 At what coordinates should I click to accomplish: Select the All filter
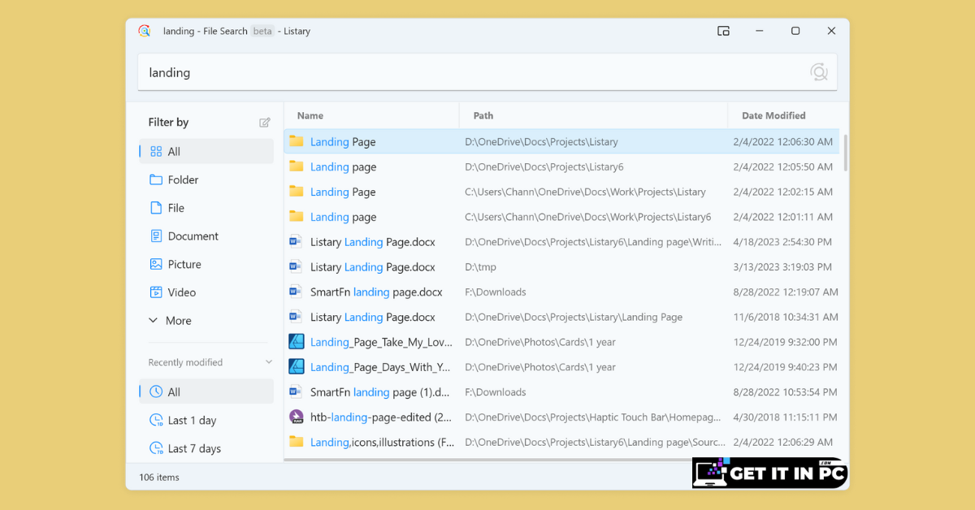[x=207, y=151]
